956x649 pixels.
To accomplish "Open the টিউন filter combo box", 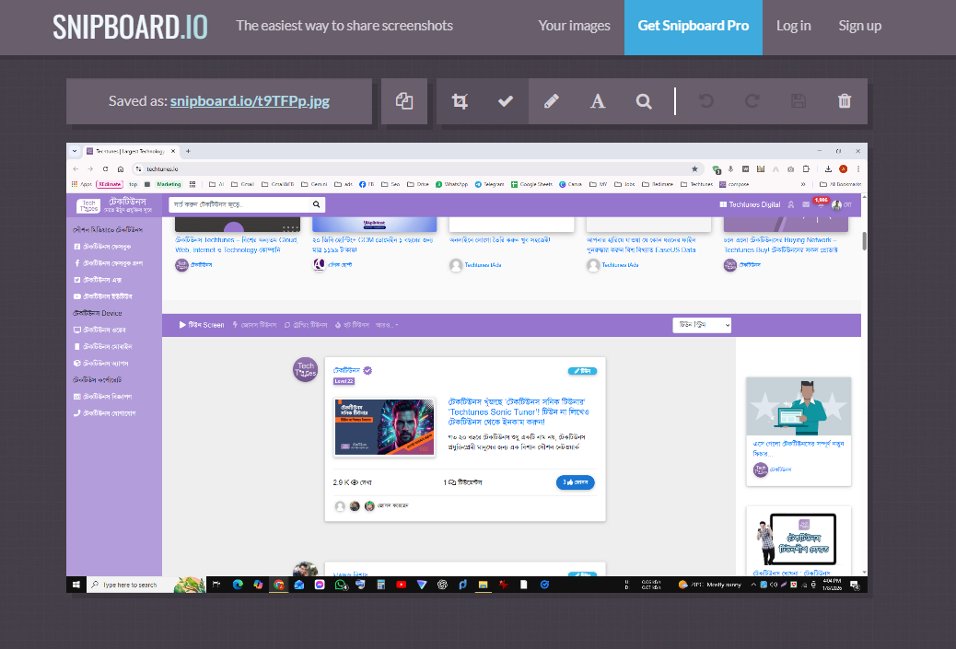I will (702, 324).
